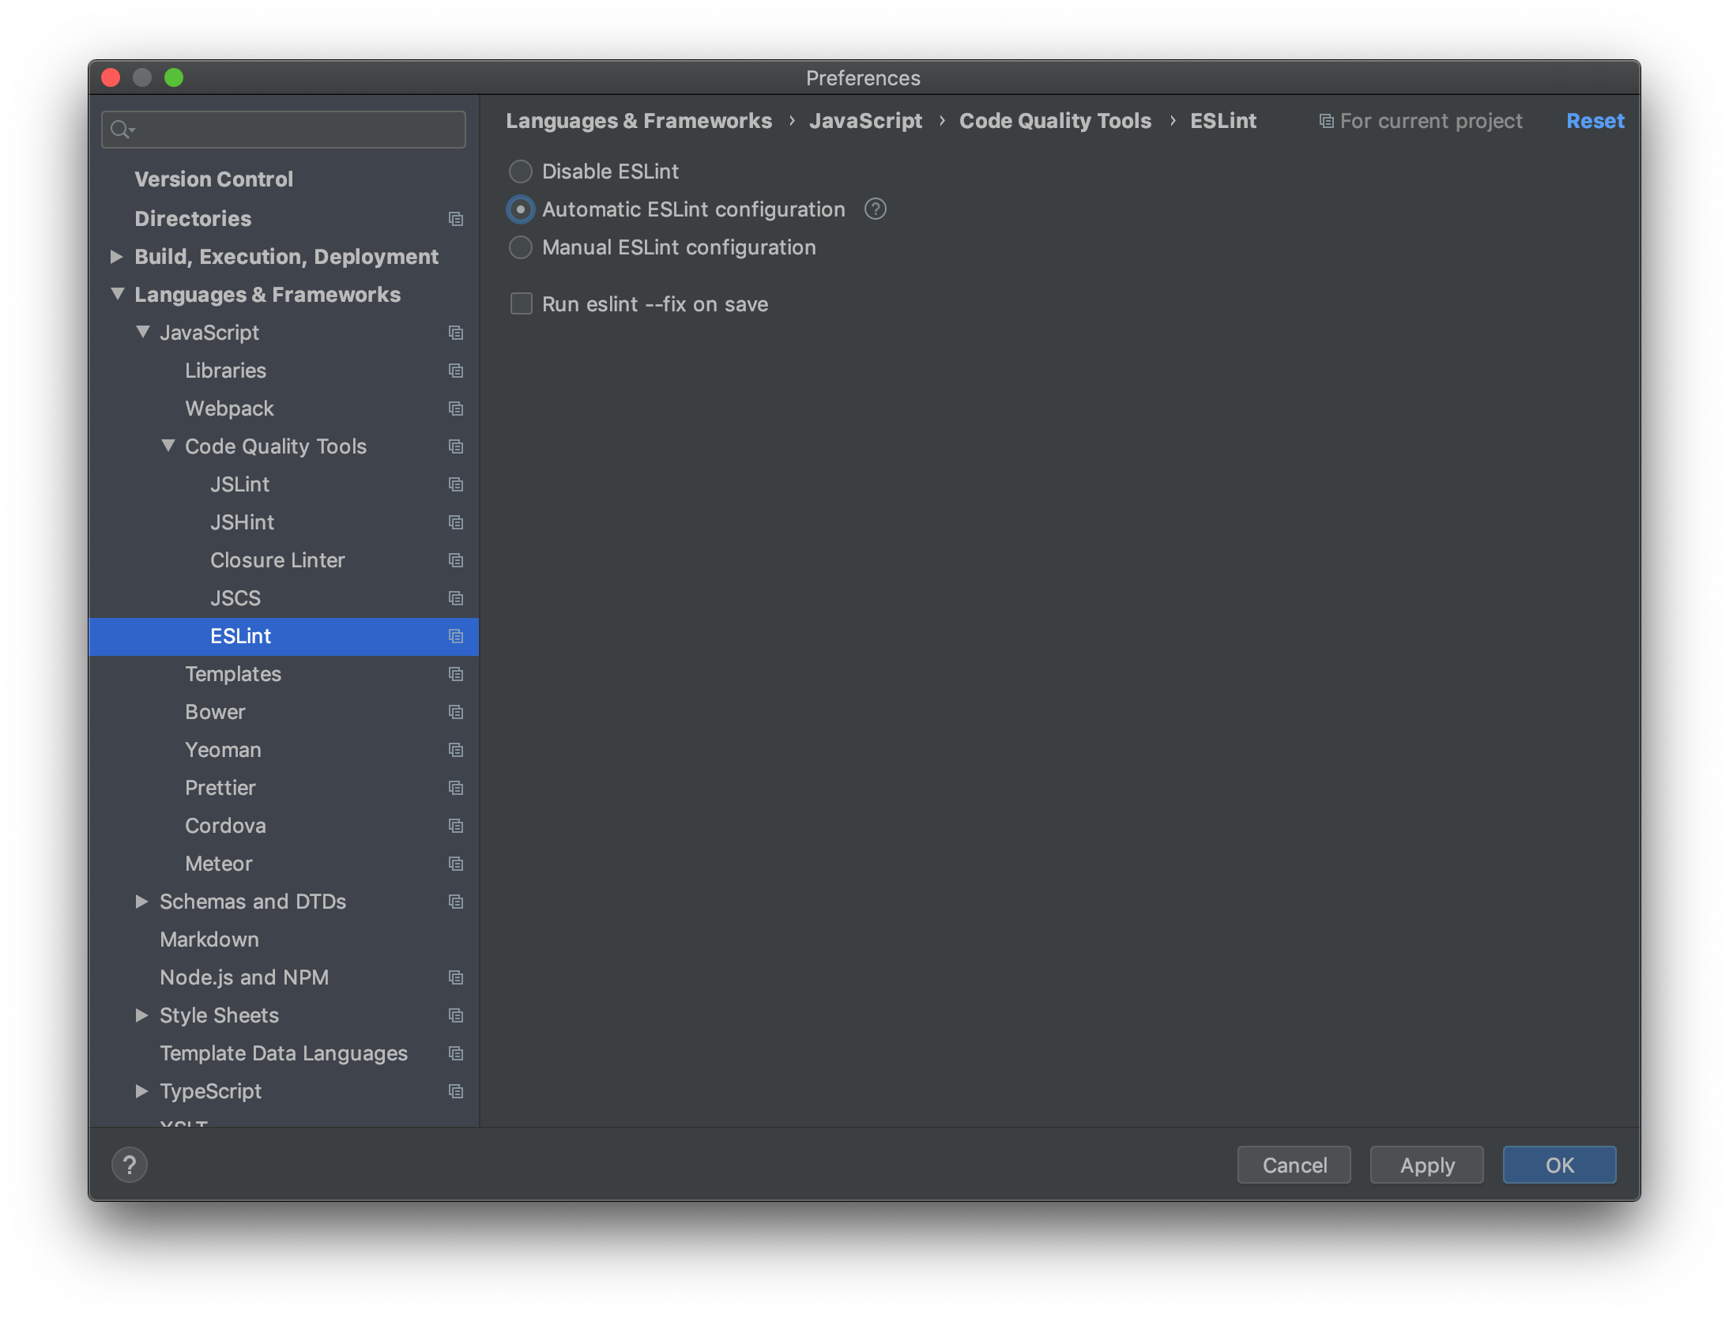Image resolution: width=1729 pixels, height=1318 pixels.
Task: Close the Preferences window with red button
Action: (x=111, y=77)
